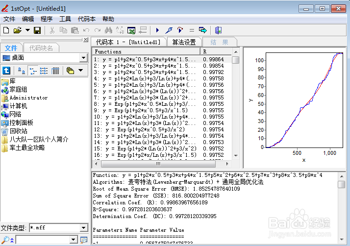Expand the 桌面 location dropdown
The width and height of the screenshot is (350, 246).
coord(83,58)
